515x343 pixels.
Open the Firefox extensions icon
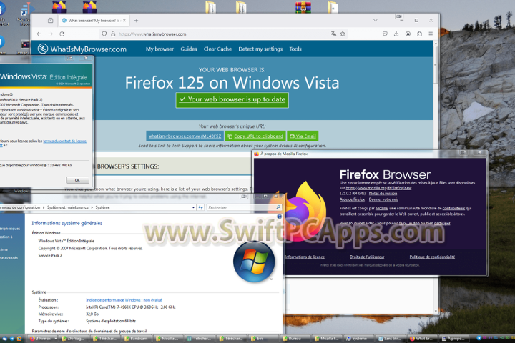pyautogui.click(x=419, y=34)
